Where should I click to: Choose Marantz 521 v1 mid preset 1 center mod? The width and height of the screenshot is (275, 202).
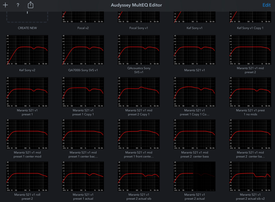click(27, 134)
